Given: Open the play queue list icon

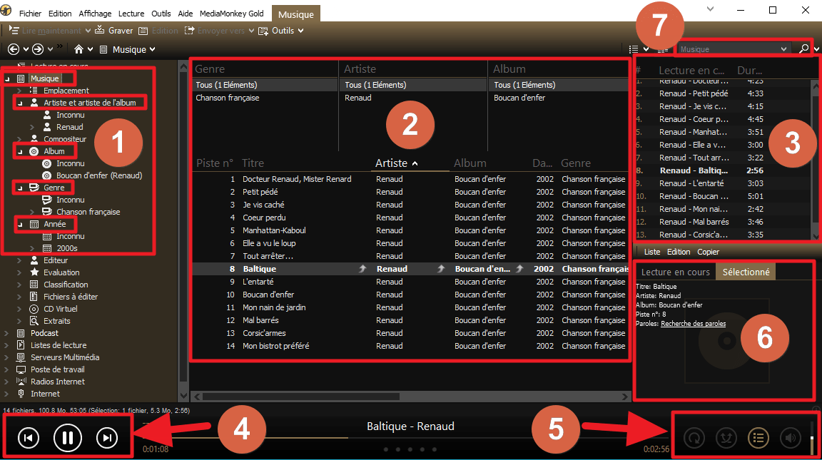Looking at the screenshot, I should tap(758, 438).
